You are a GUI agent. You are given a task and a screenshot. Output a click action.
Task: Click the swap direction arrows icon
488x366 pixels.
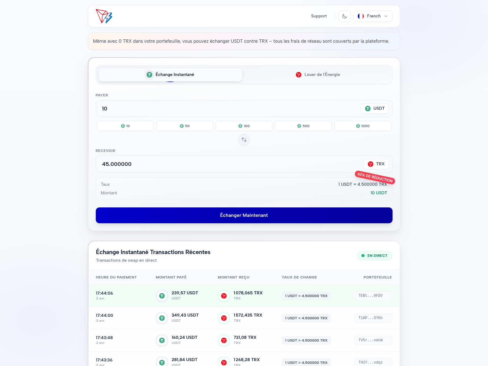click(x=244, y=140)
